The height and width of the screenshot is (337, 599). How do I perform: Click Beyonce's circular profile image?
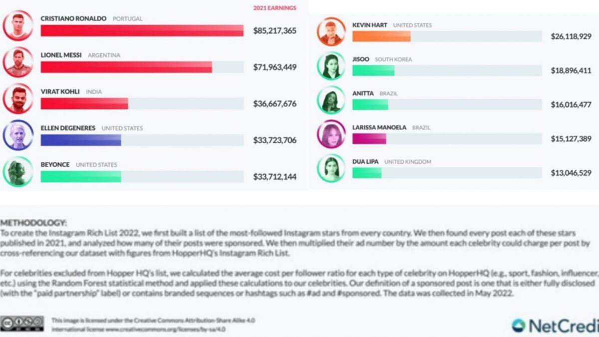coord(18,172)
